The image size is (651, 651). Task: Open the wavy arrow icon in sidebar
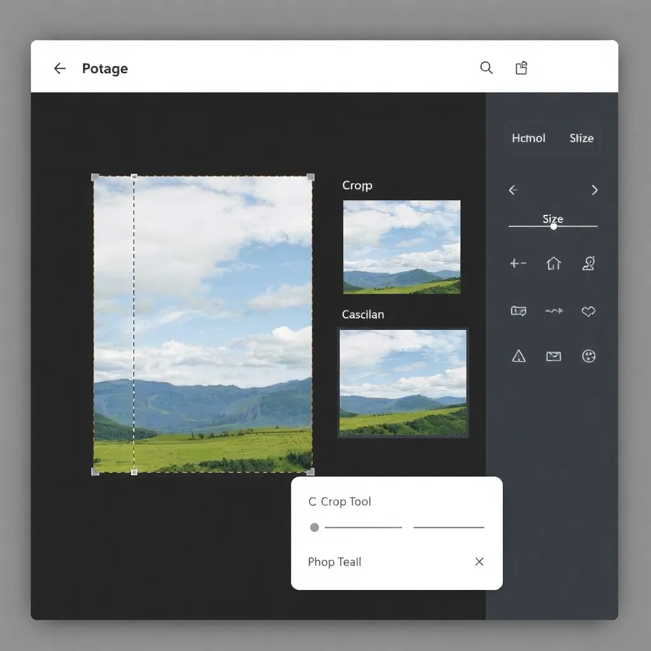(553, 311)
